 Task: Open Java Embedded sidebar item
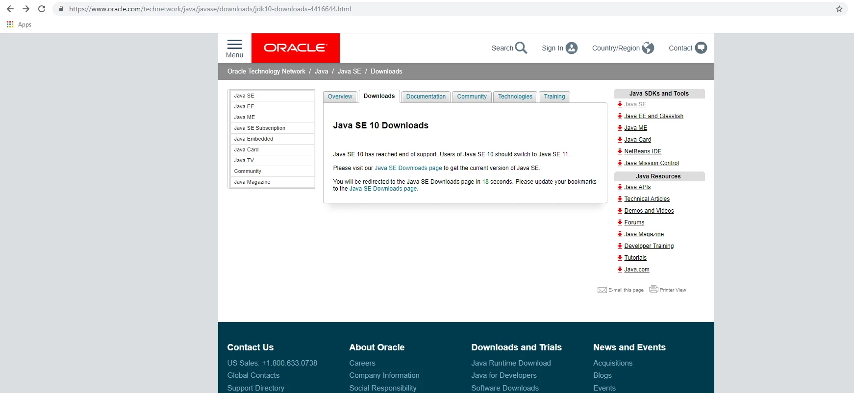click(x=272, y=139)
